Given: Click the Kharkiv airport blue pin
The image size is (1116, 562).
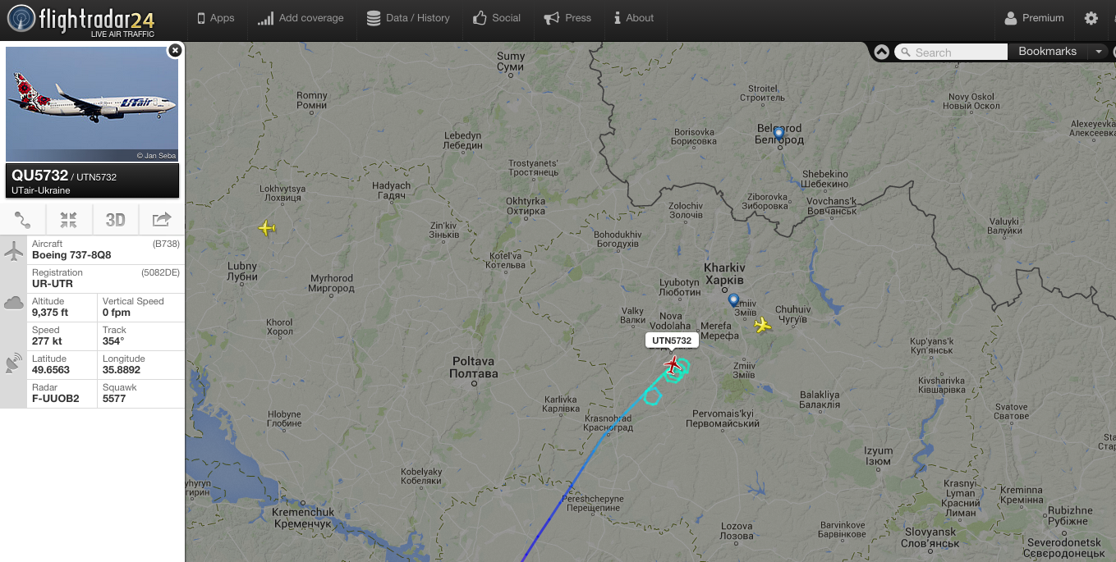Looking at the screenshot, I should [x=733, y=301].
